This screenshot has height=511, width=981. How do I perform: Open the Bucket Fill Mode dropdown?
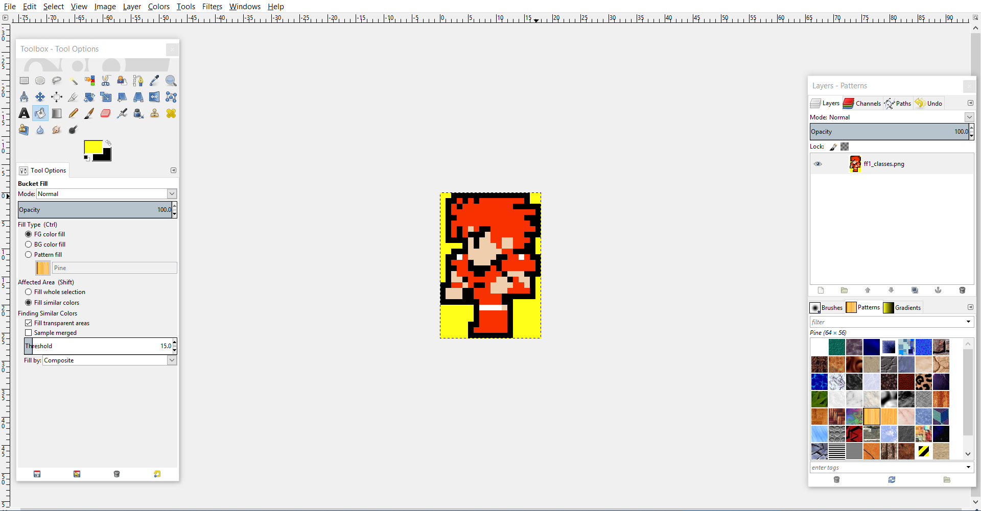tap(172, 194)
